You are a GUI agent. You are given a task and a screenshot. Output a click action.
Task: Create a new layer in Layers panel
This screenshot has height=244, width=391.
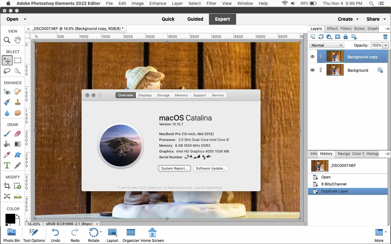click(313, 37)
